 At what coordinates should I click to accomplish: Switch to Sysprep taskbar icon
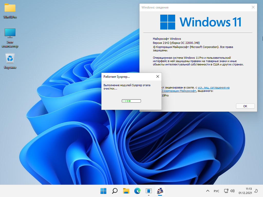[x=160, y=191]
